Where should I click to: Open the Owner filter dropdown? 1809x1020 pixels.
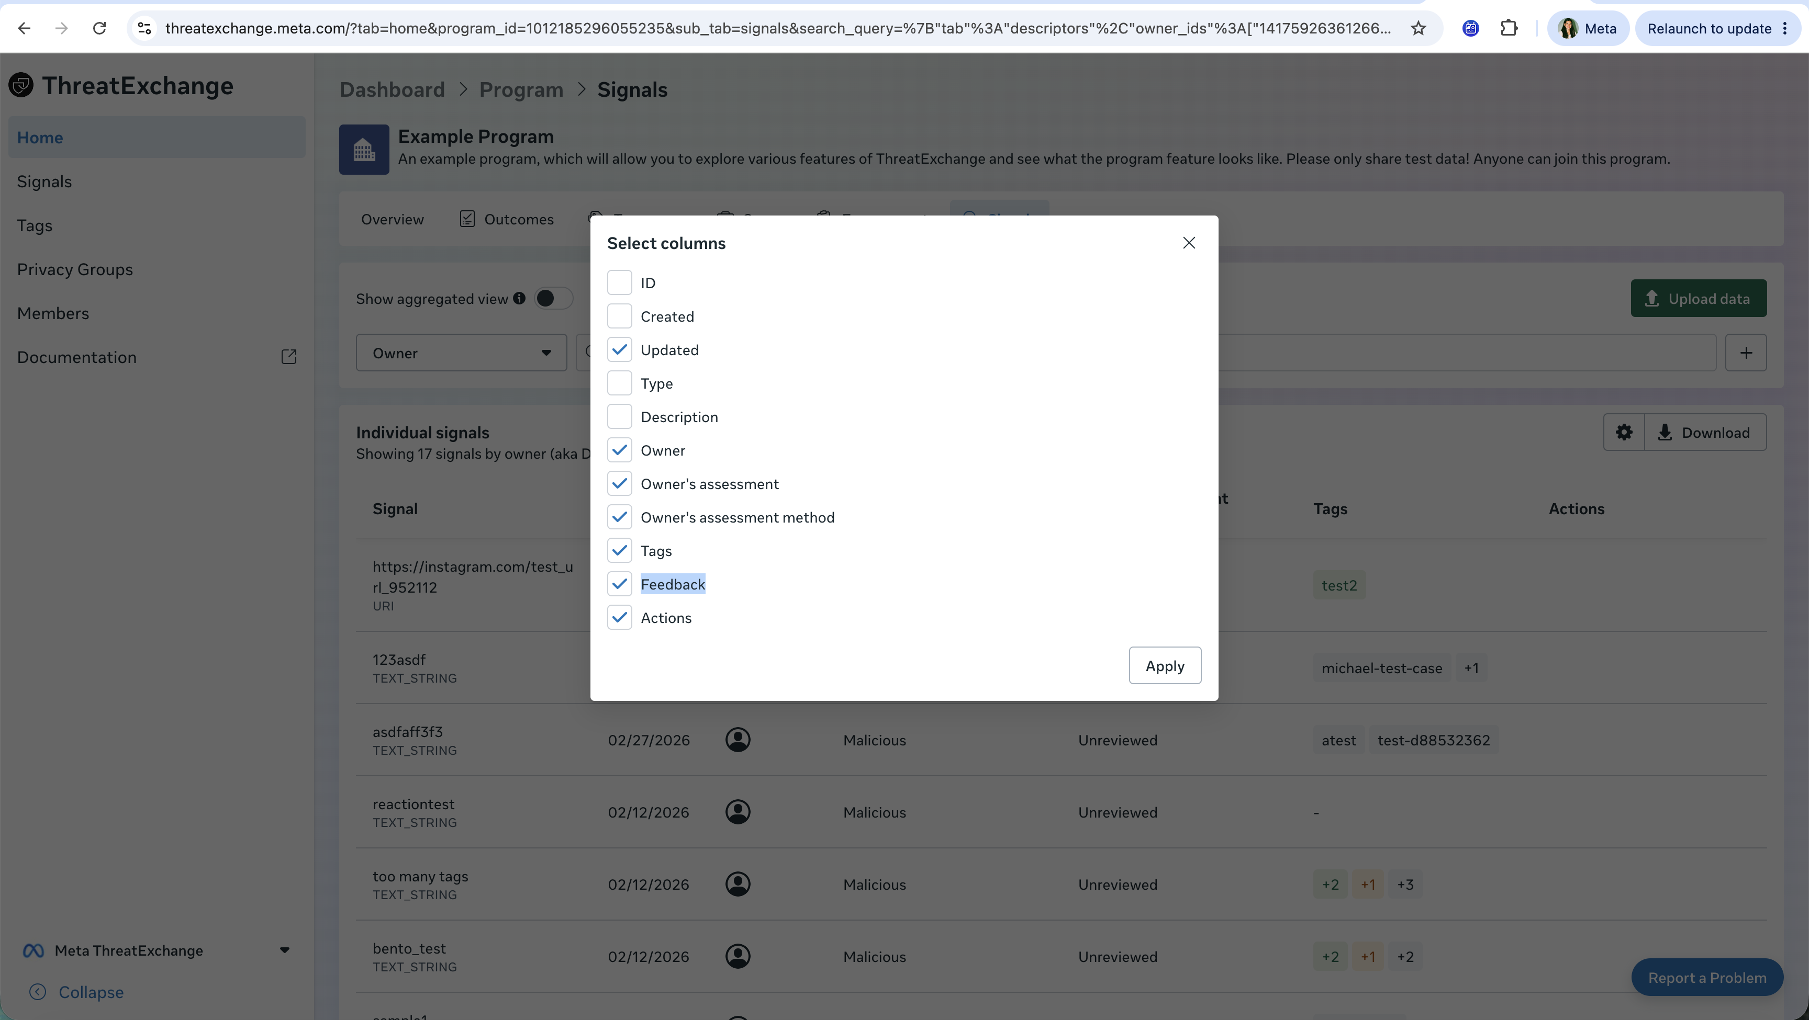click(x=461, y=353)
